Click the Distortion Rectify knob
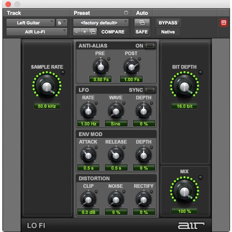The height and width of the screenshot is (232, 232). click(x=143, y=199)
